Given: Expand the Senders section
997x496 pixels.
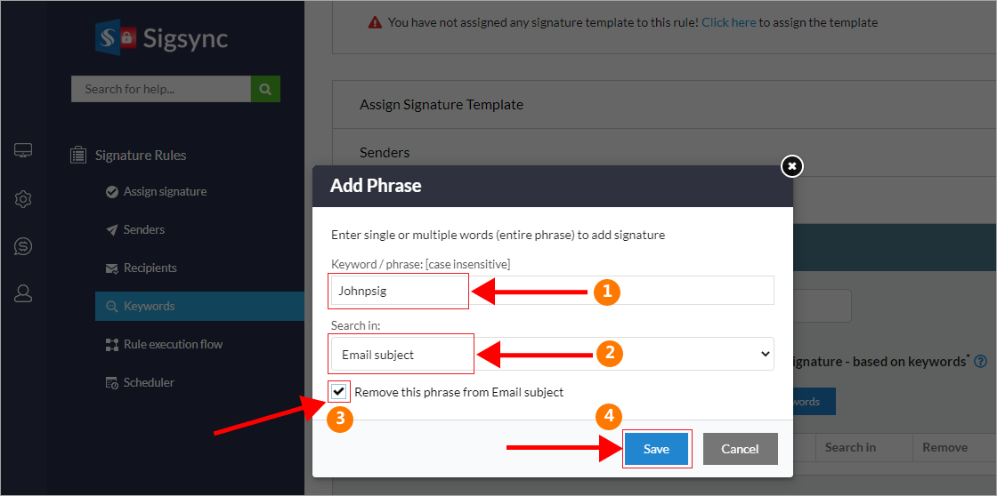Looking at the screenshot, I should click(385, 153).
